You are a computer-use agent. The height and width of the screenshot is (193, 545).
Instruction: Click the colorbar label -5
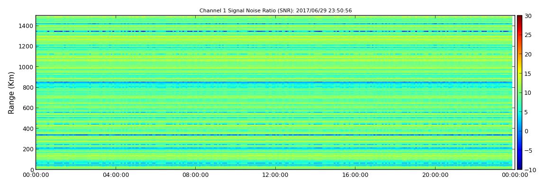[527, 150]
